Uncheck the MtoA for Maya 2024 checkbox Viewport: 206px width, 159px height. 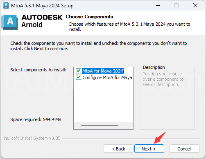(x=78, y=71)
